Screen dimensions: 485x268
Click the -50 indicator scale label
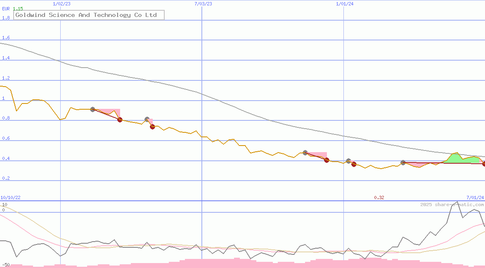[x=5, y=264]
